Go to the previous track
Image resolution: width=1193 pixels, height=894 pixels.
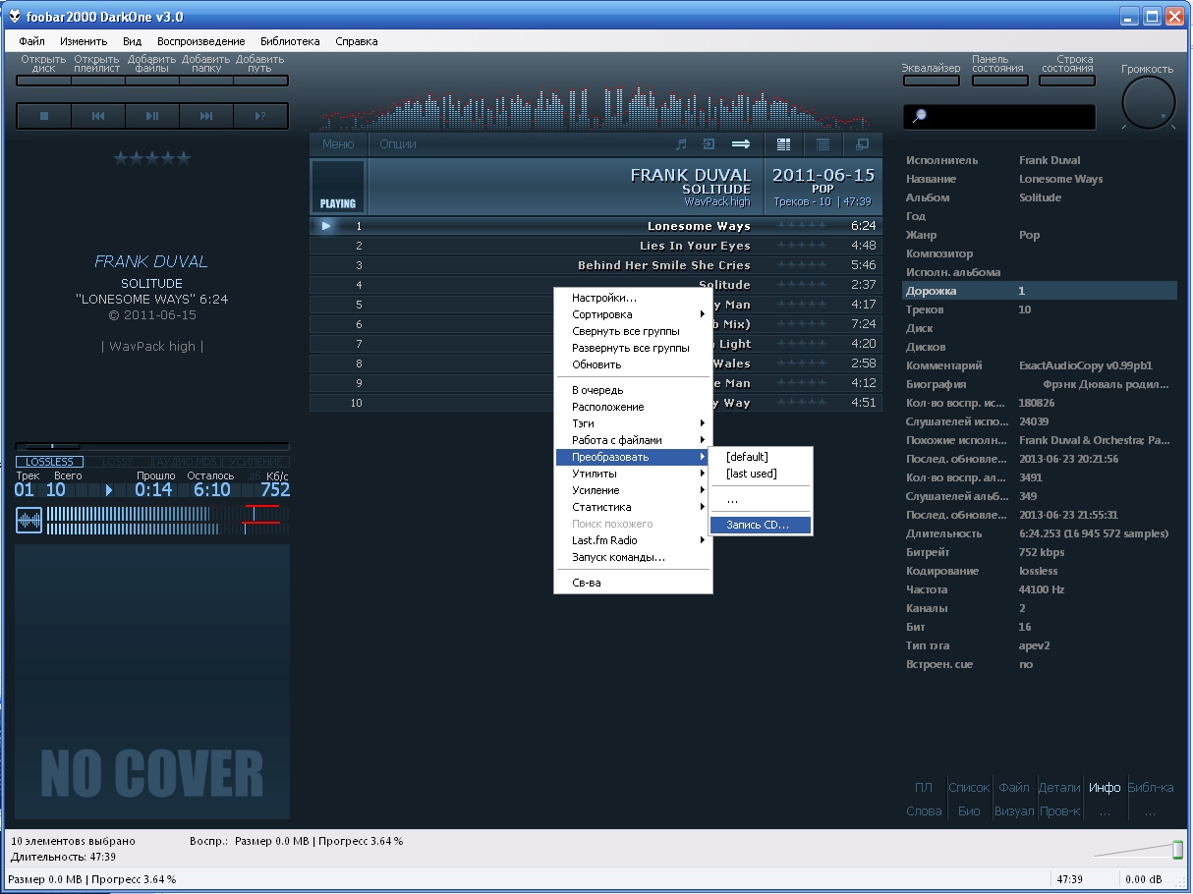pos(98,116)
